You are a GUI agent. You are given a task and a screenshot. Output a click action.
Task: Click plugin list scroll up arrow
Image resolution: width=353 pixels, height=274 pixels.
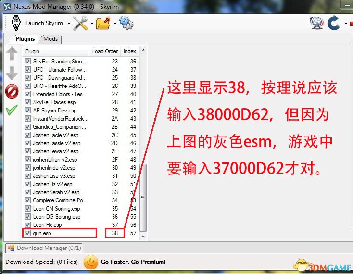143,50
